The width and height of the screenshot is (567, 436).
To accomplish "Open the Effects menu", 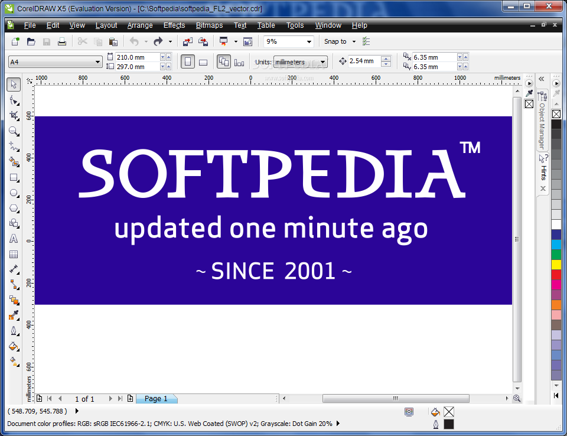I will (174, 25).
